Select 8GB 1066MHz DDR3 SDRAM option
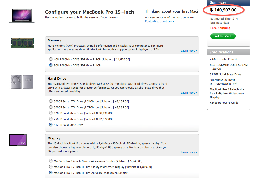253x178 pixels. 51,65
